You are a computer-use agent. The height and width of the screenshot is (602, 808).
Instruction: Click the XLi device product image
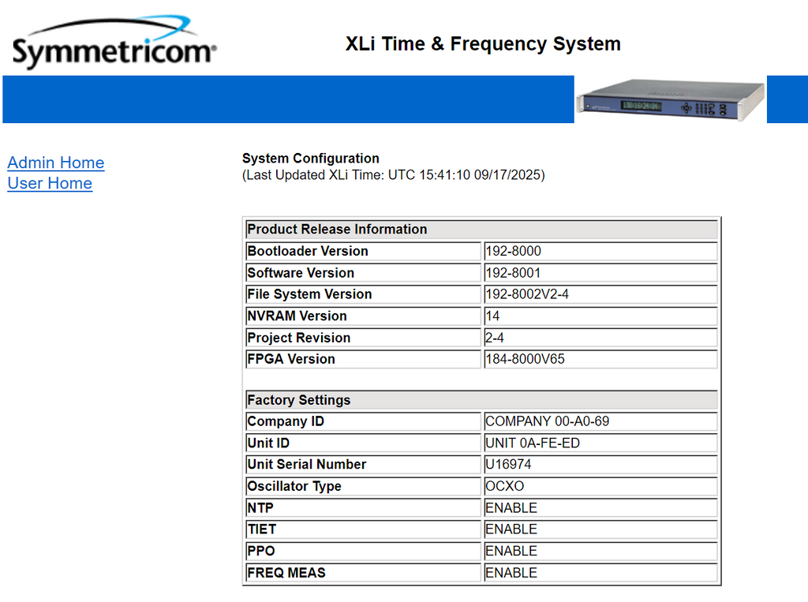point(670,99)
